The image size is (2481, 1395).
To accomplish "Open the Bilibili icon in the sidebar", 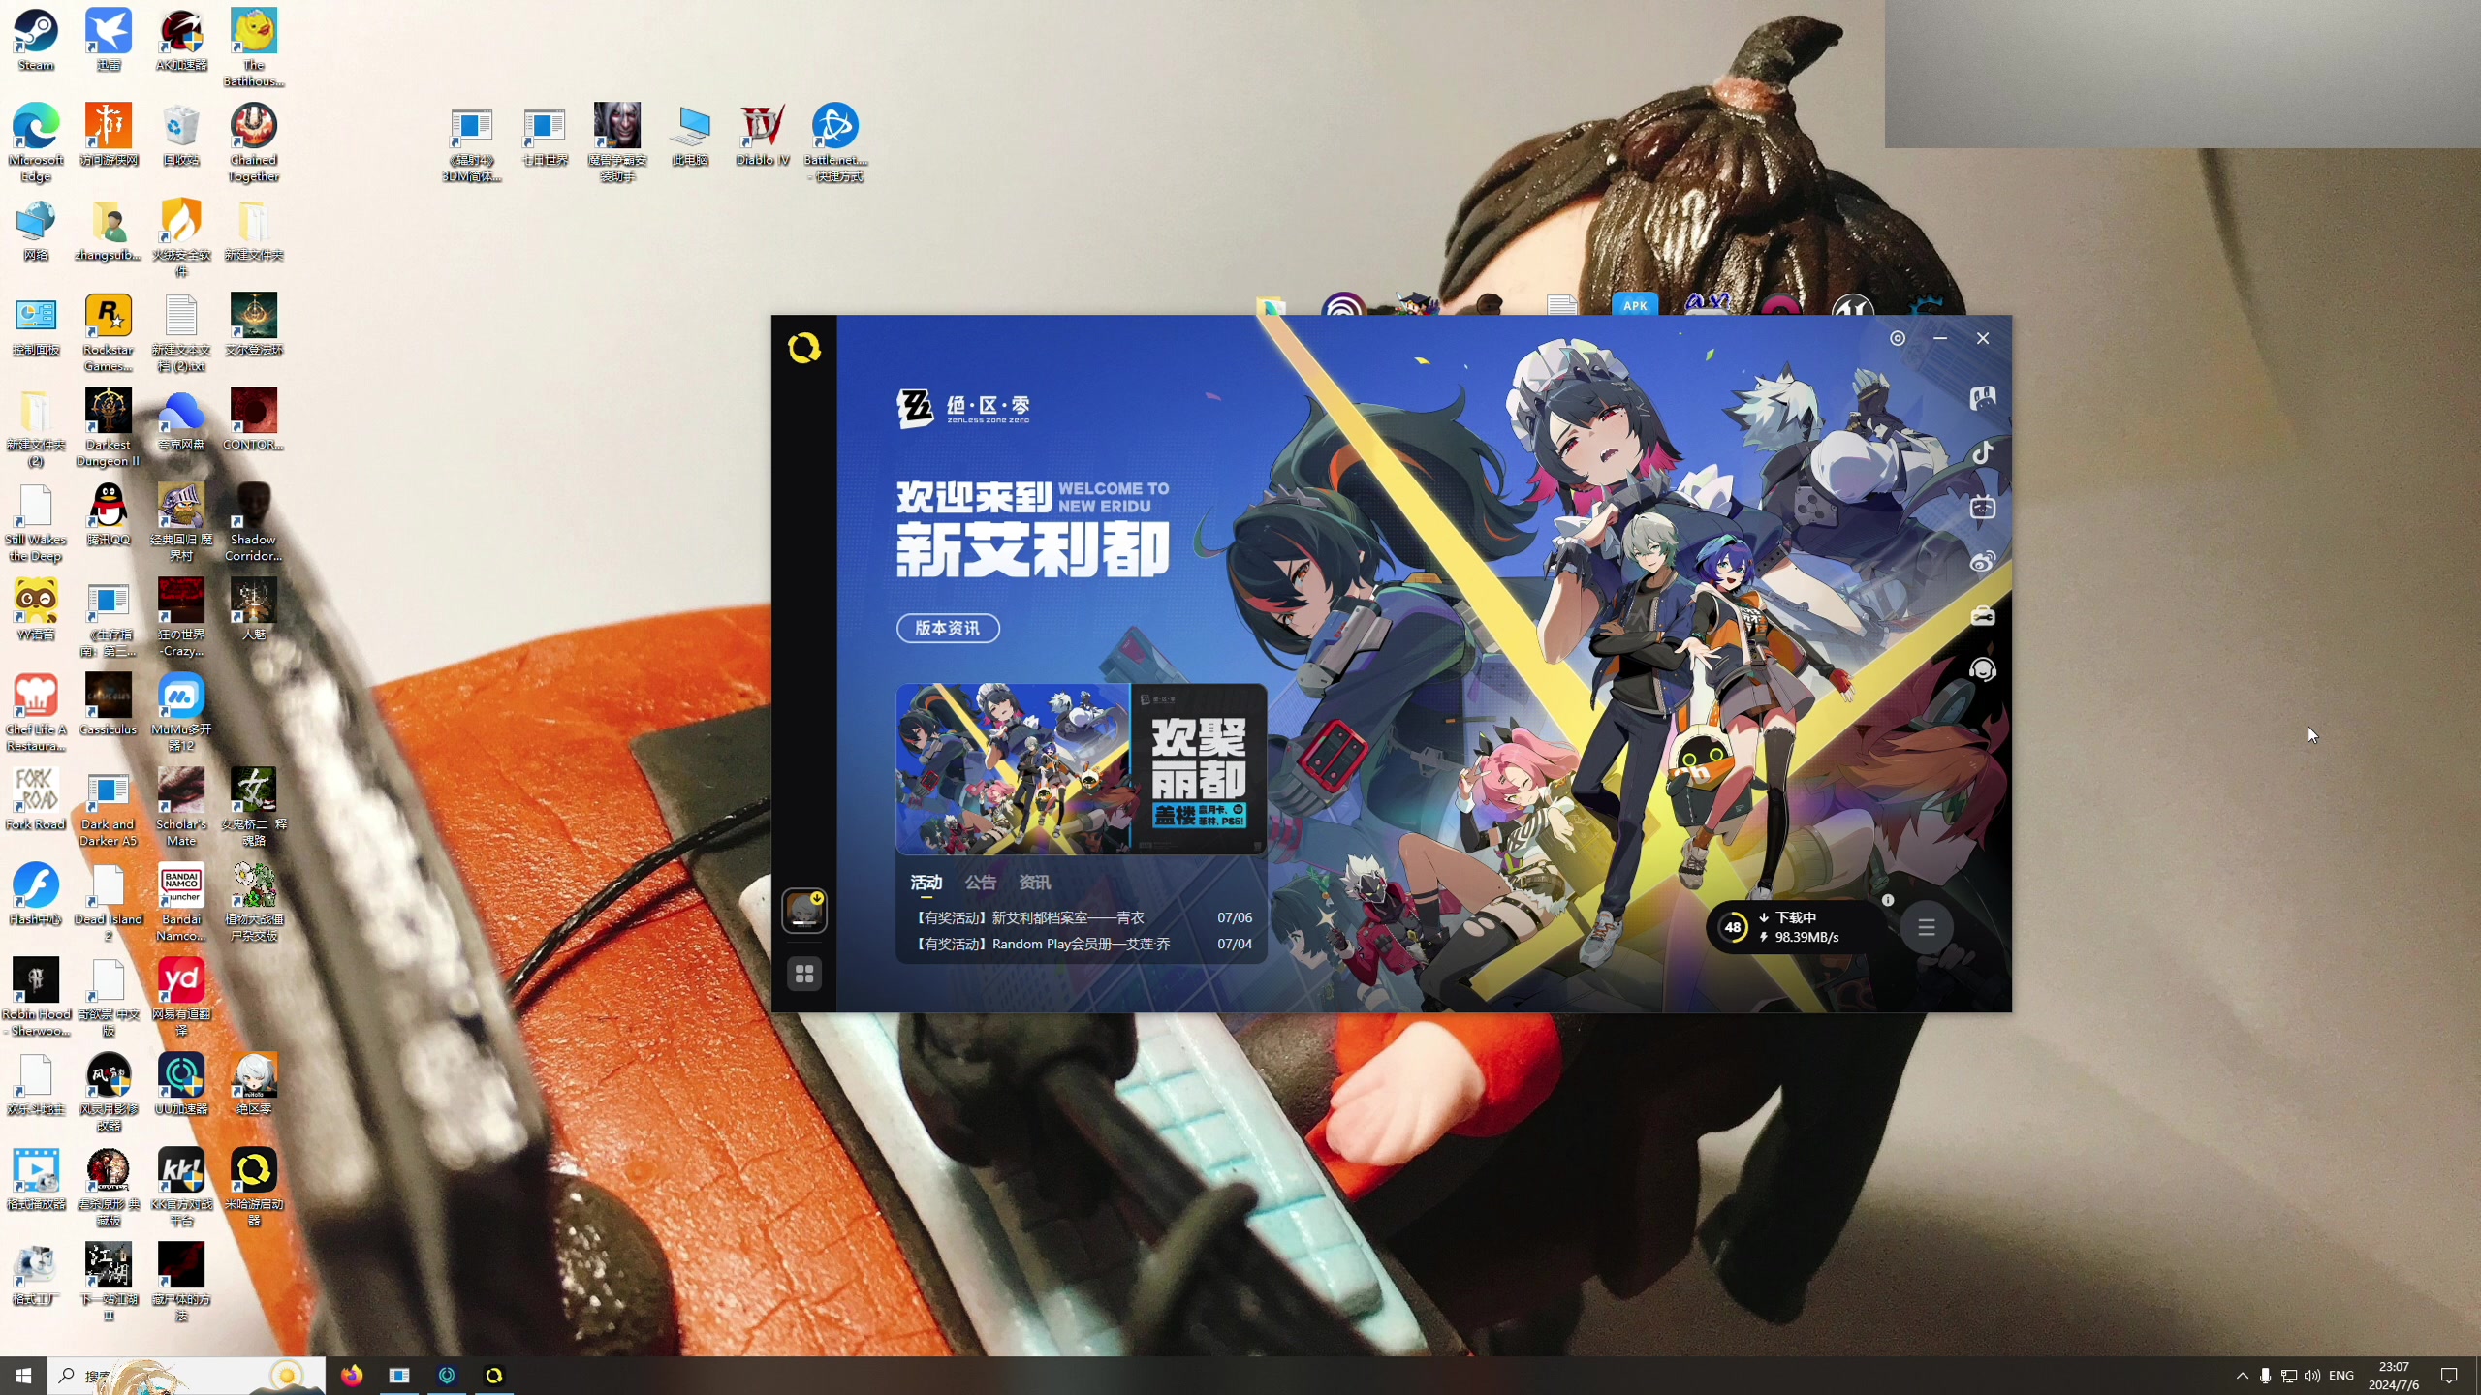I will (x=1982, y=507).
